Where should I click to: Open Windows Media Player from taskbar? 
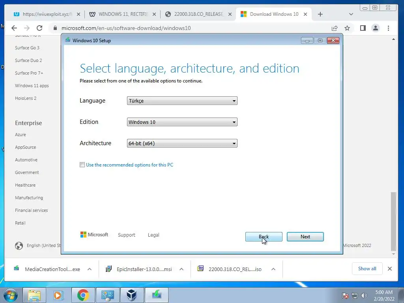pos(58,295)
